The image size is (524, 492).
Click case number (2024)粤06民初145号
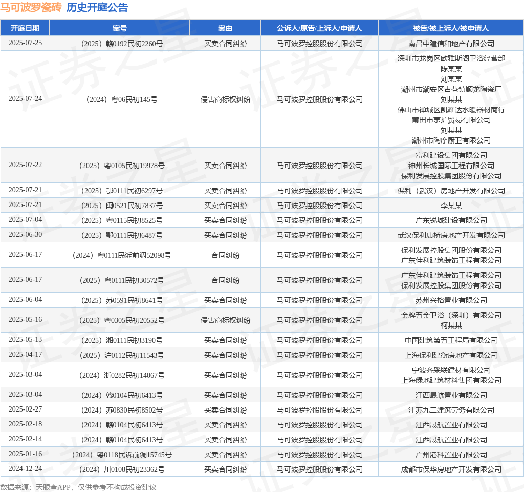tap(122, 99)
